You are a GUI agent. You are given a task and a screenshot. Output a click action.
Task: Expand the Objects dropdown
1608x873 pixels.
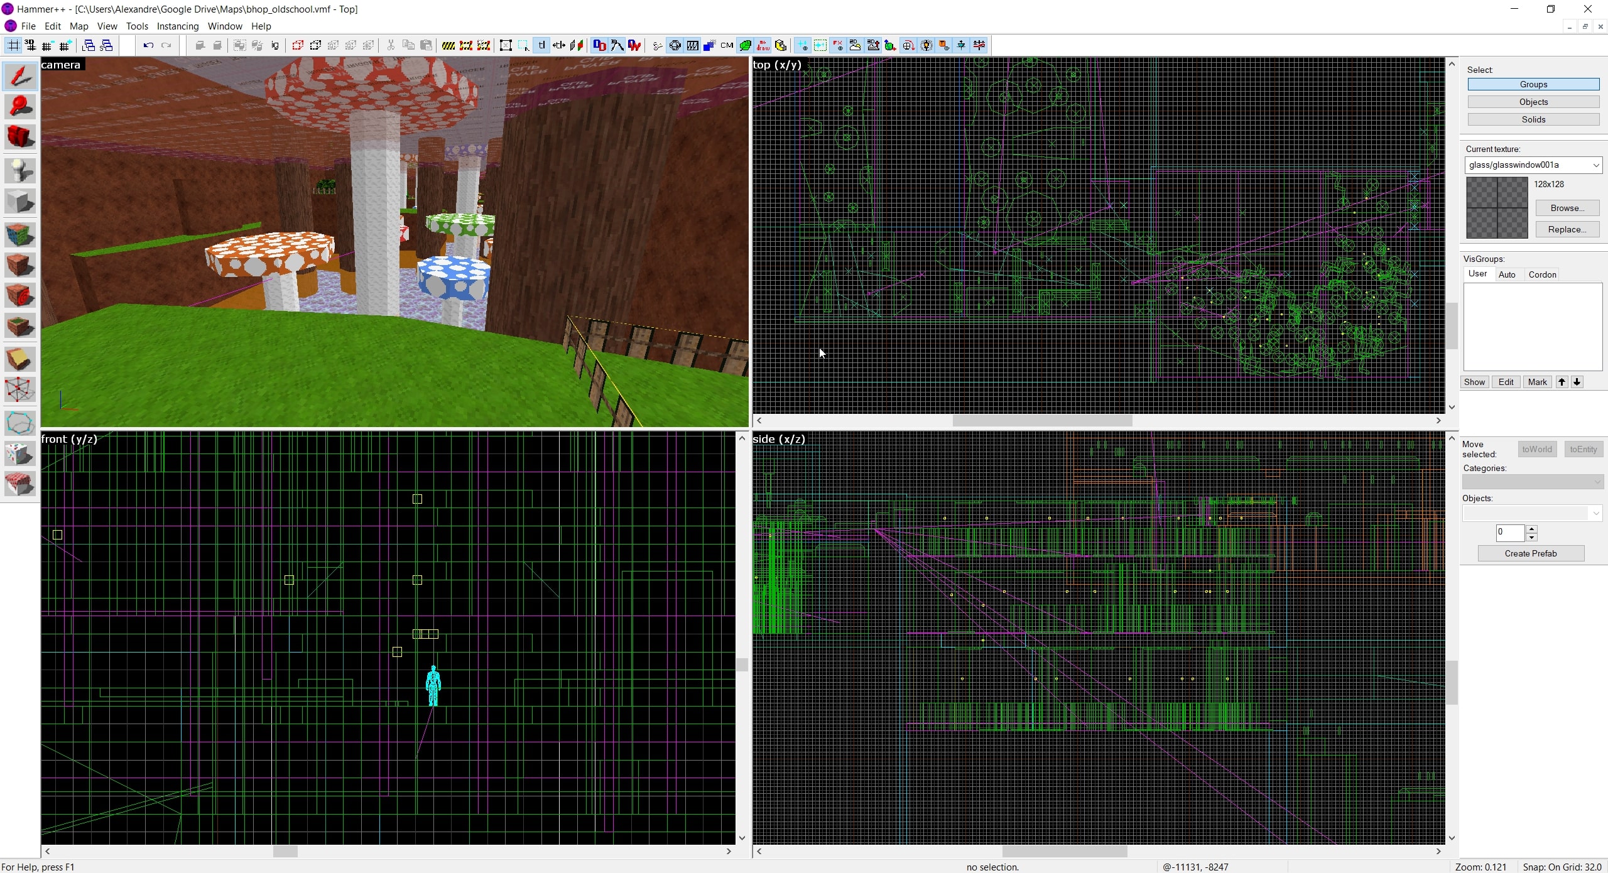1596,513
